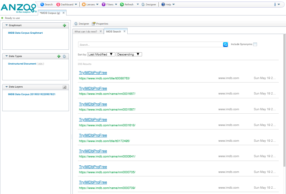Close the What can I do next? tab

pyautogui.click(x=100, y=31)
